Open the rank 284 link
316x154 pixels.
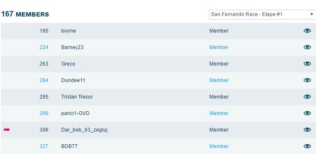pos(44,80)
